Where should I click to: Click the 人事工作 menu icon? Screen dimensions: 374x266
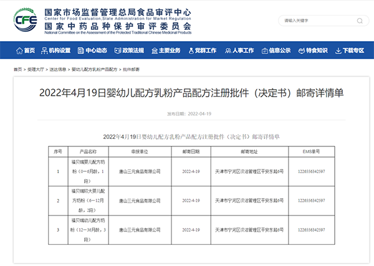tap(227, 50)
